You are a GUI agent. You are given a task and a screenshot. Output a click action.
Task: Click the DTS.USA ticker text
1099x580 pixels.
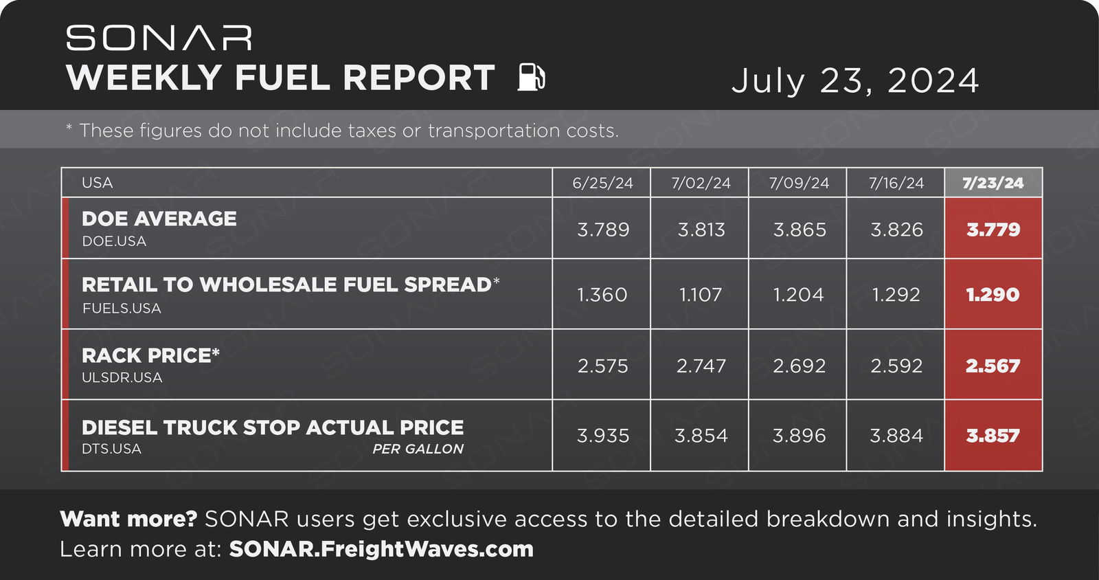coord(111,449)
